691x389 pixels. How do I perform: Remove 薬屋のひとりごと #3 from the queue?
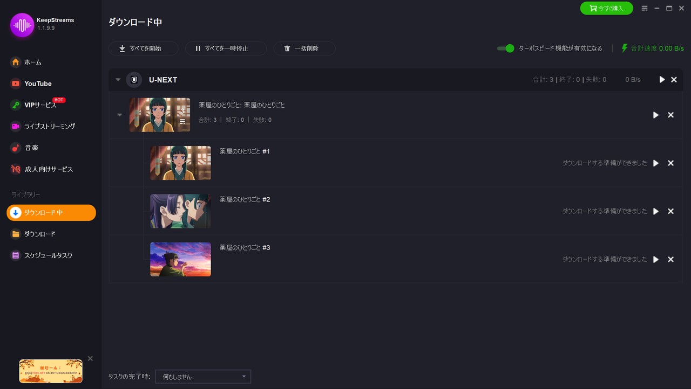670,259
